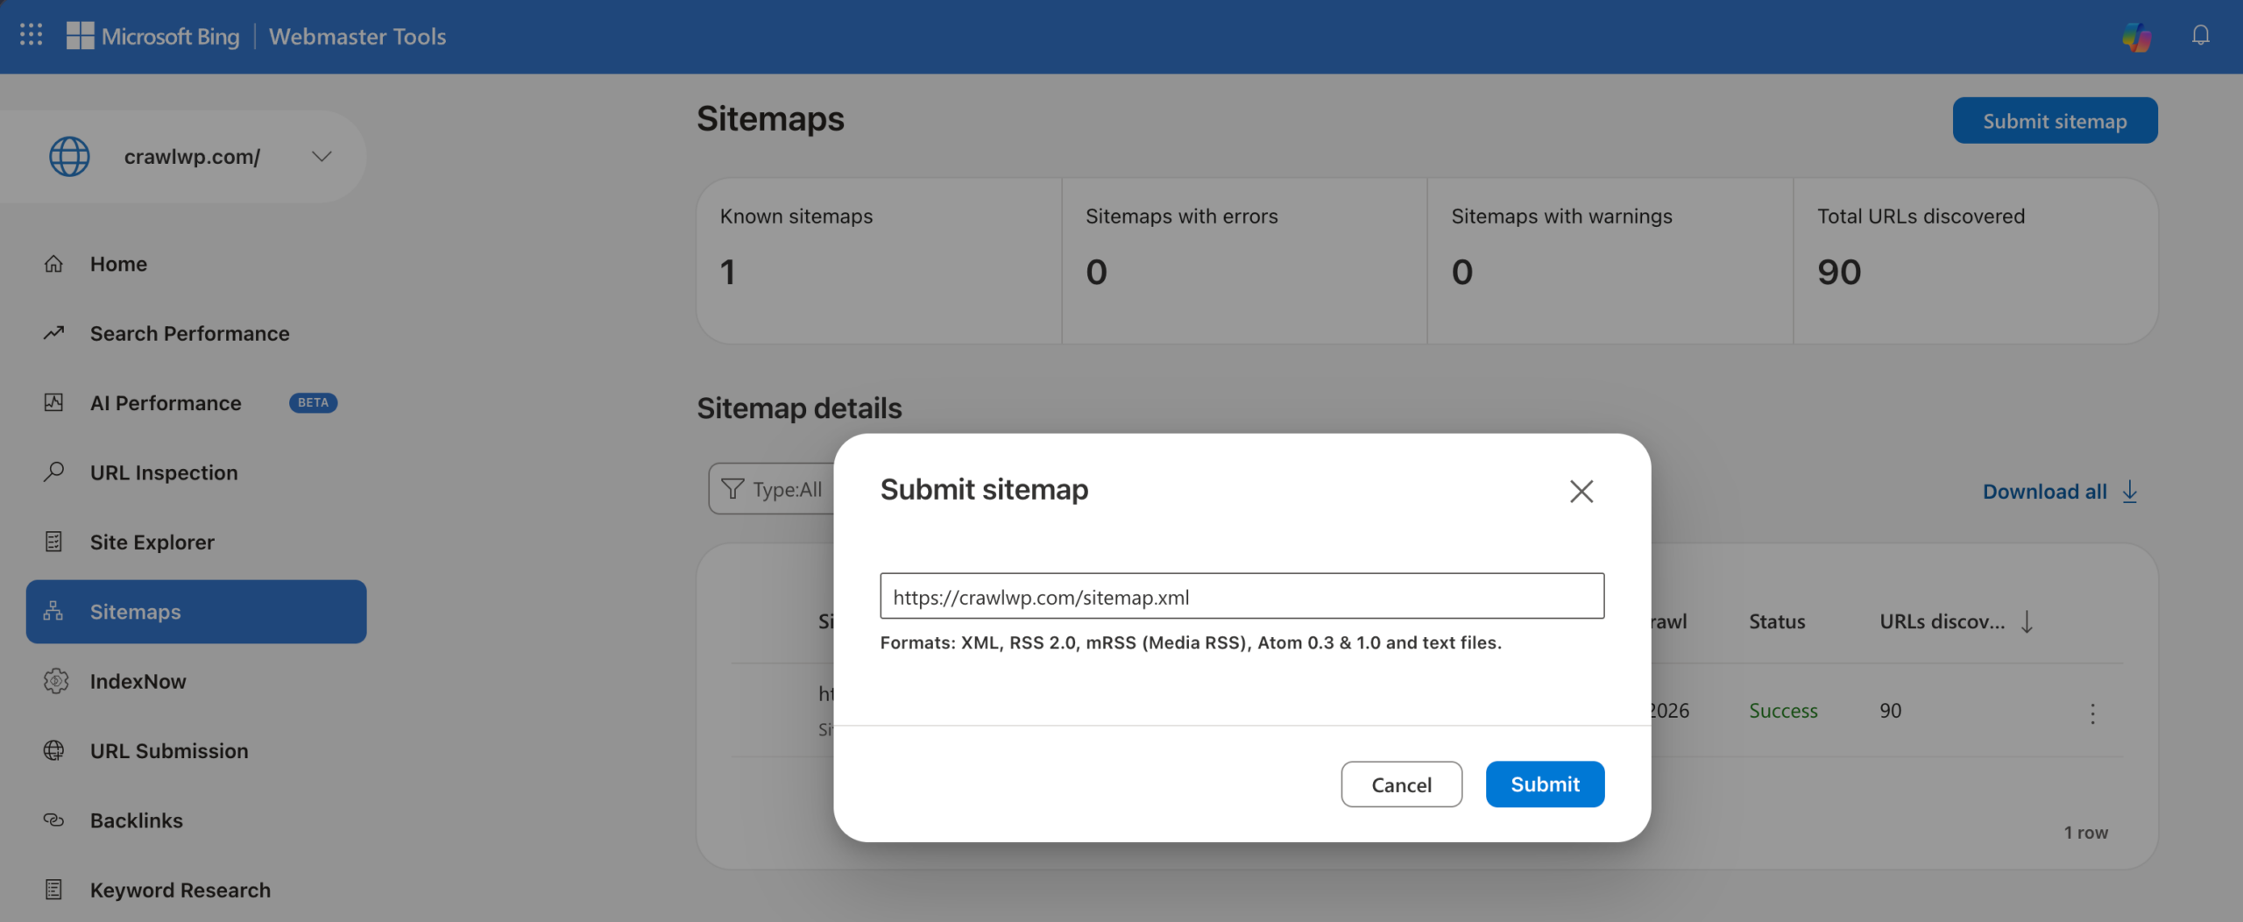Viewport: 2243px width, 922px height.
Task: Click the URL Inspection magnifier icon
Action: [53, 472]
